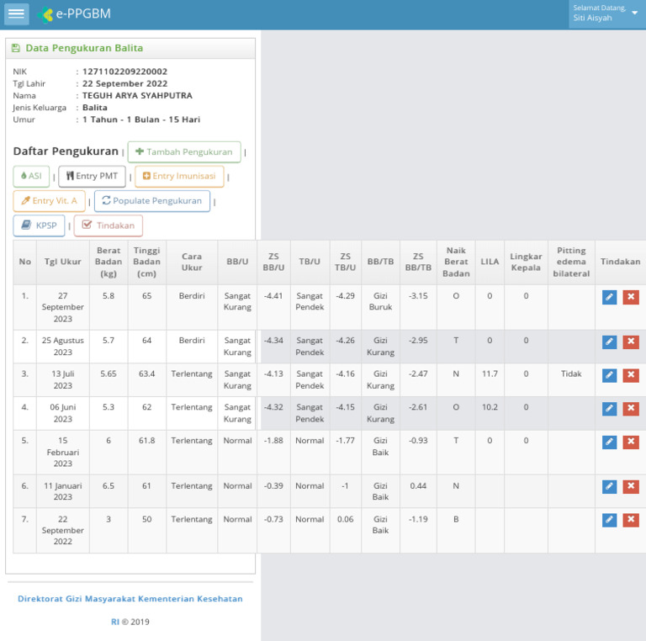The height and width of the screenshot is (641, 646).
Task: Click Populate Pengukuran button
Action: 152,201
